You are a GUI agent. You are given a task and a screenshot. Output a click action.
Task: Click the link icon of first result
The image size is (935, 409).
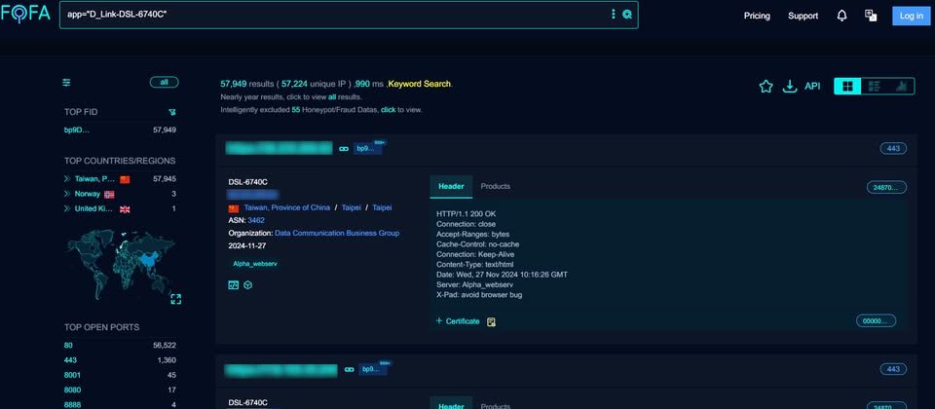coord(344,148)
